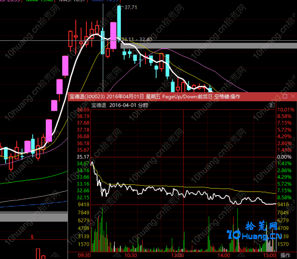Click the 1570 volume label on left axis
The image size is (297, 259).
pyautogui.click(x=83, y=244)
